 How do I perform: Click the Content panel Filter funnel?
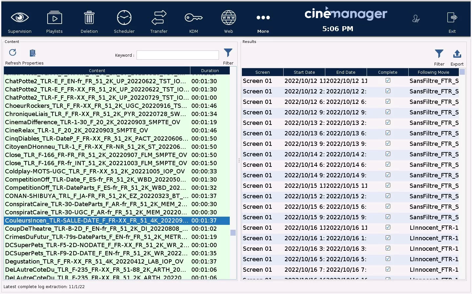tap(228, 53)
